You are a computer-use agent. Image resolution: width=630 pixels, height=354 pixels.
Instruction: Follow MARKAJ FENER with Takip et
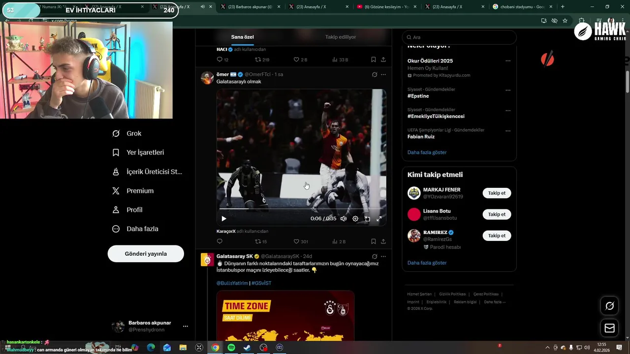click(497, 193)
